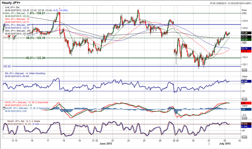Click the Auto scale button in price panel
Viewport: 252px width, 149px height.
click(x=244, y=70)
